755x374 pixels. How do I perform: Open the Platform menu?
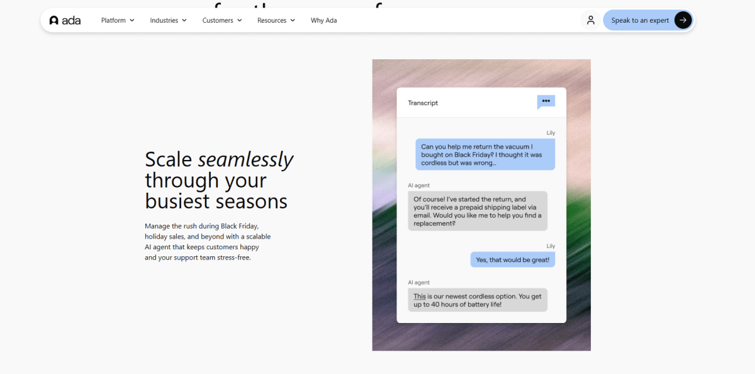click(118, 20)
